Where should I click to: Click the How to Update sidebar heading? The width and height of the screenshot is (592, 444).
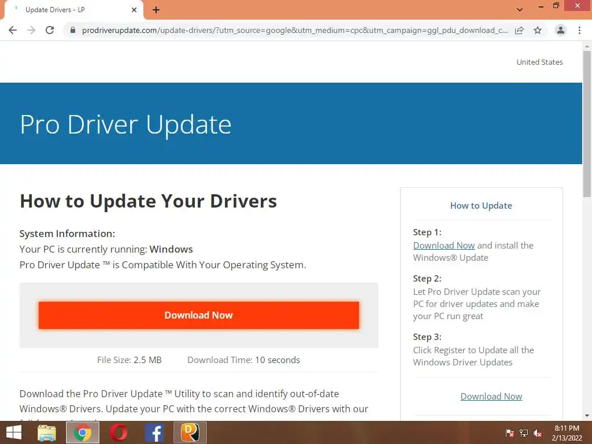tap(481, 206)
